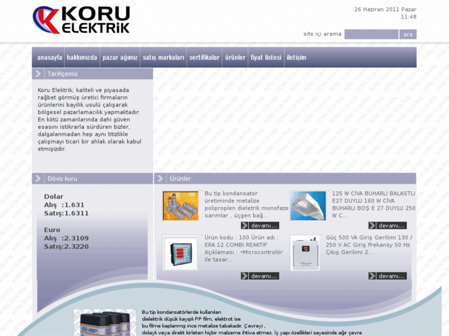Click the bottom banner capacitor image
449x336 pixels.
coord(105,322)
